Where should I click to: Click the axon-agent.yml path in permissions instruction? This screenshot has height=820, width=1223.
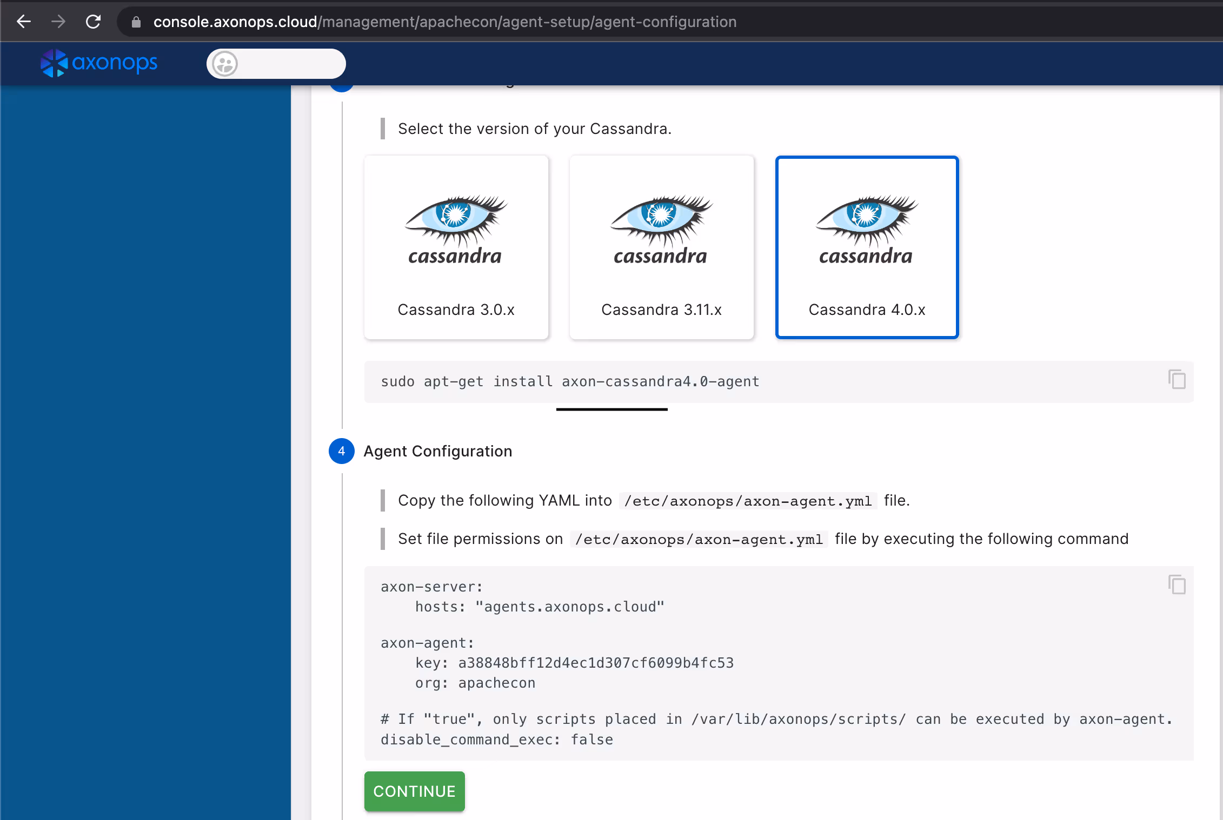tap(699, 539)
